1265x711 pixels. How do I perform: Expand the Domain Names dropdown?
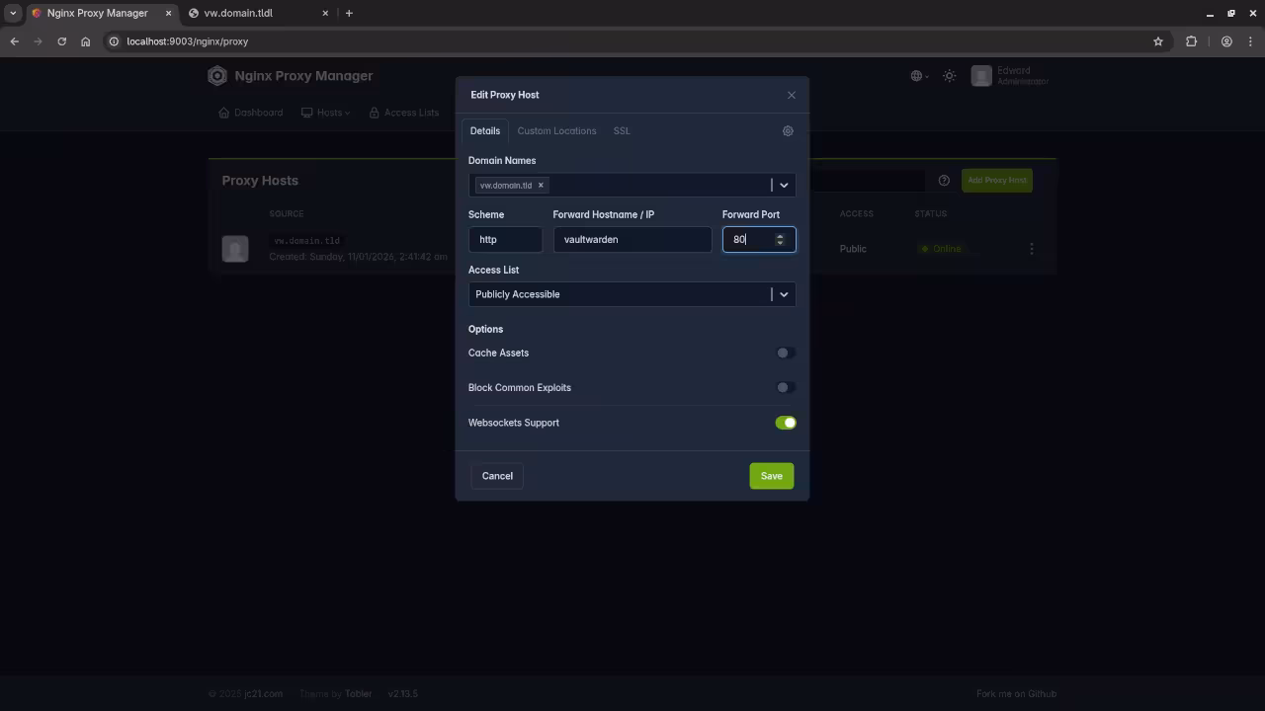pyautogui.click(x=784, y=185)
